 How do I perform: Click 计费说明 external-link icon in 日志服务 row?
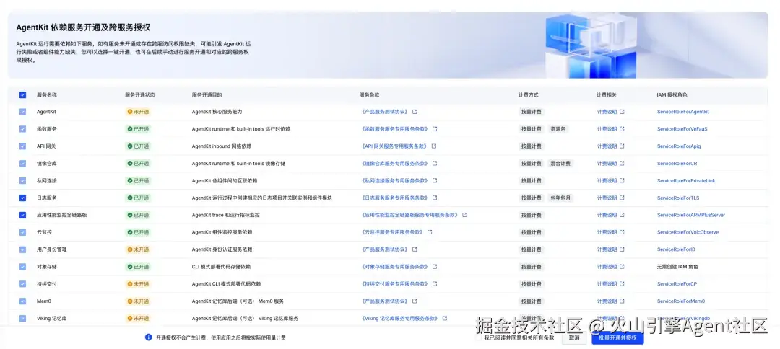coord(622,198)
